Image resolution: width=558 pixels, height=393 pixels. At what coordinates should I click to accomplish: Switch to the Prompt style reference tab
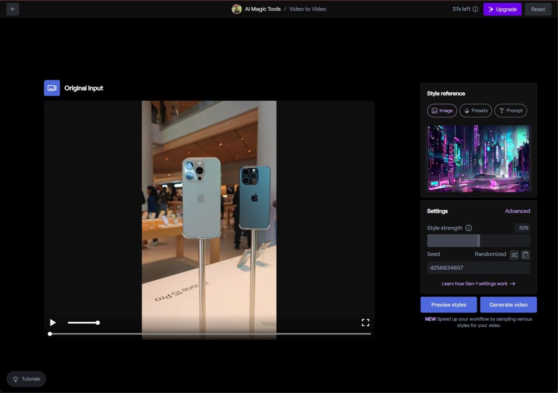[x=511, y=110]
